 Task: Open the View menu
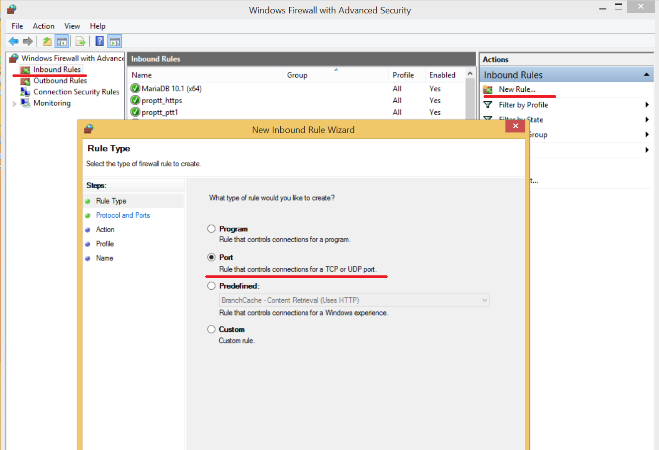[x=72, y=26]
